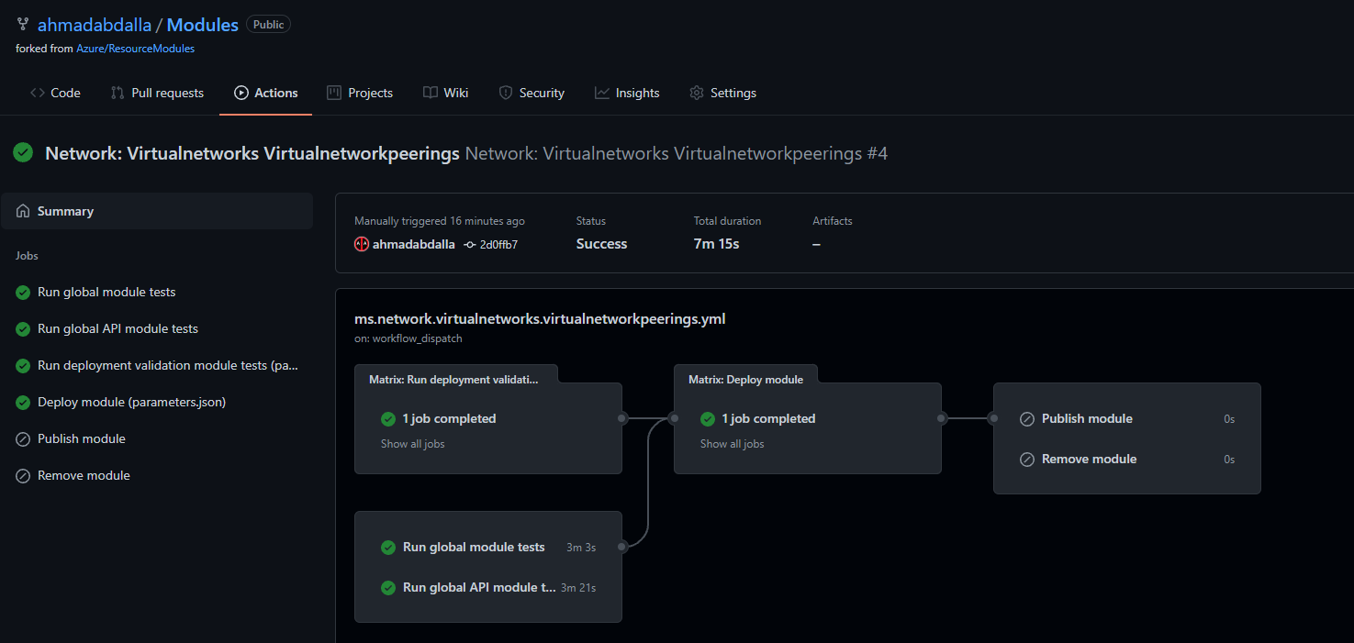Screen dimensions: 1354x643
Task: Click the '3m 21s' duration text
Action: click(x=578, y=588)
